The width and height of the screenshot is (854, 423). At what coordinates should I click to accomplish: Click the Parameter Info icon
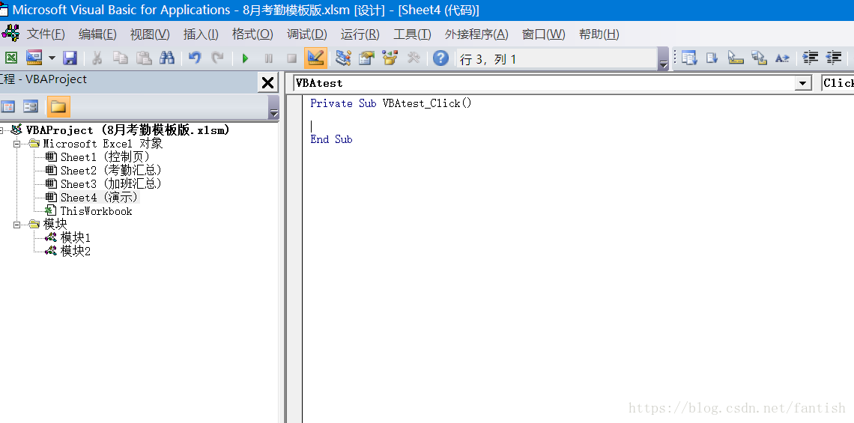point(759,58)
